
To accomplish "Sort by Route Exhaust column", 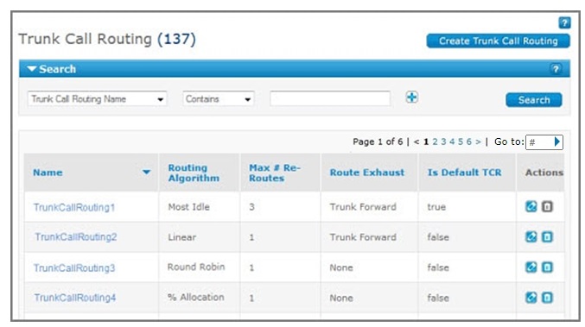I will 366,173.
